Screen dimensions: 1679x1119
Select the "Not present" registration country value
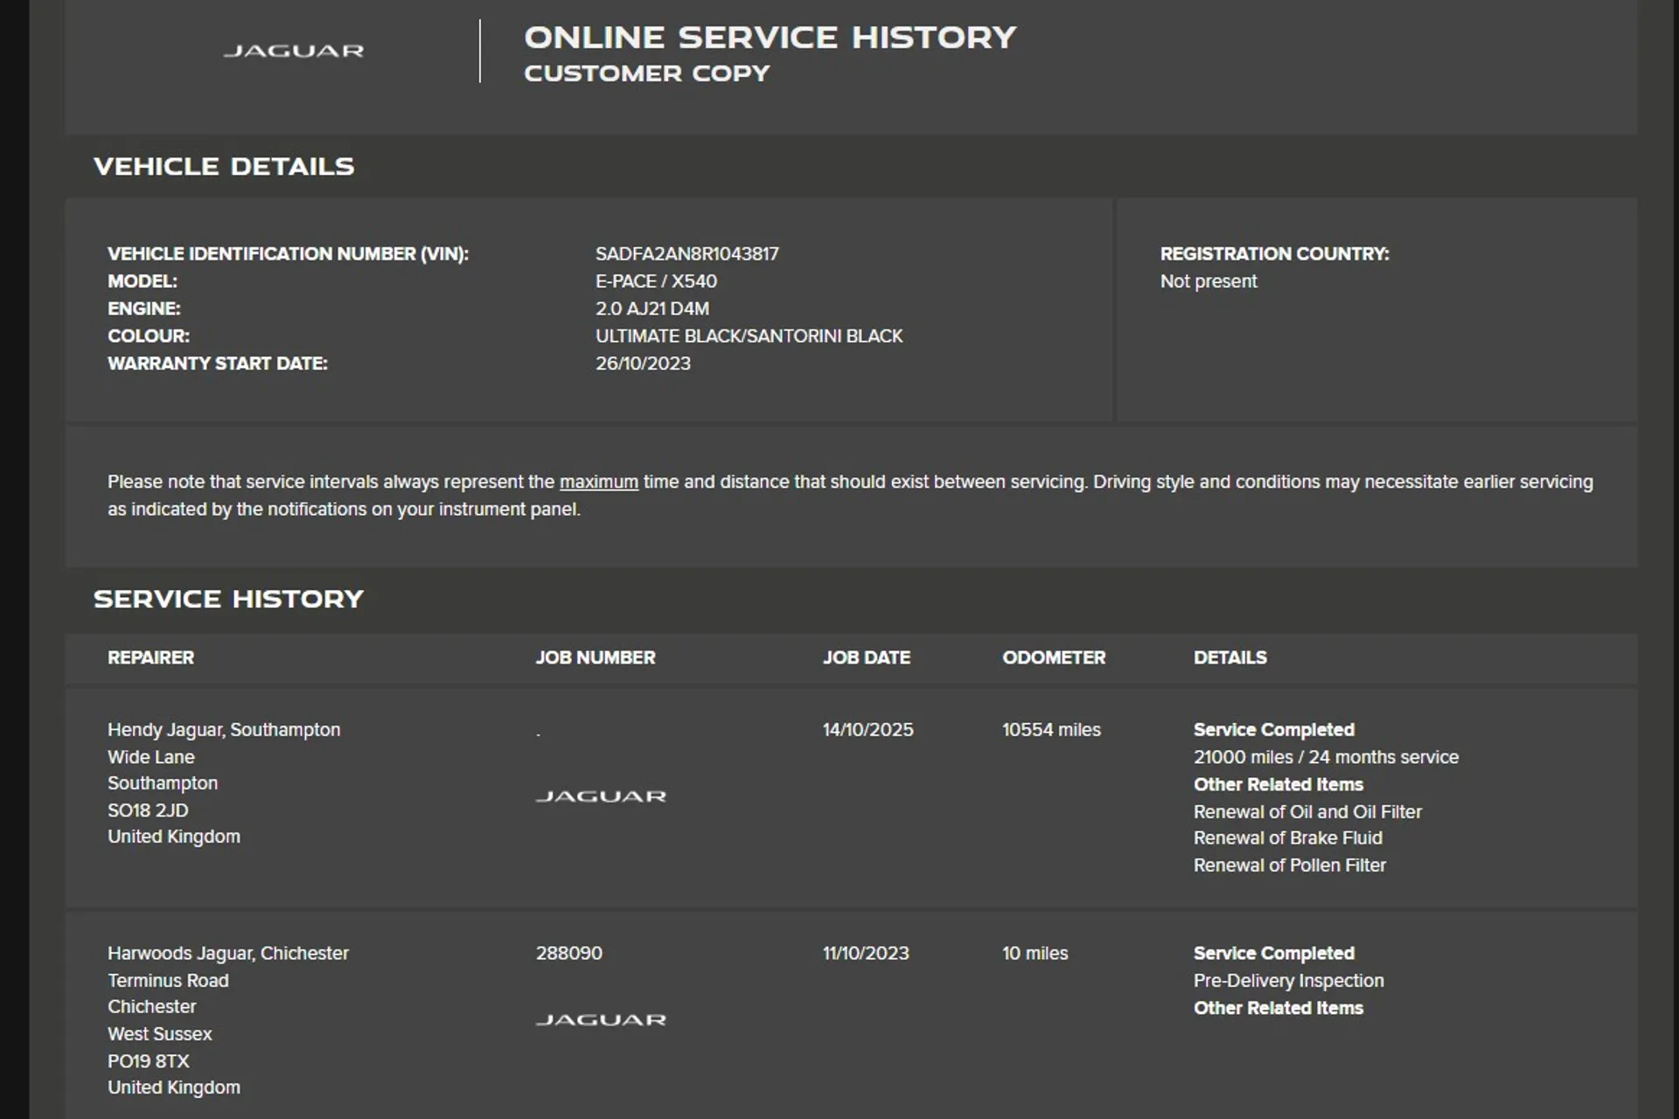tap(1209, 281)
